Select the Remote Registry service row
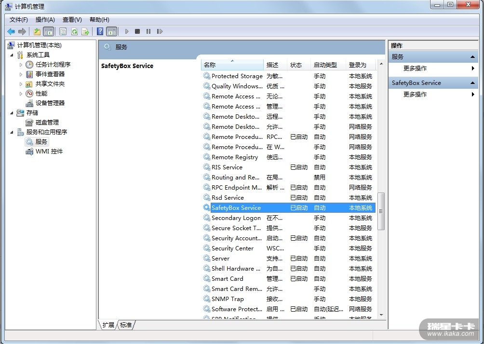The image size is (484, 344). pyautogui.click(x=289, y=157)
